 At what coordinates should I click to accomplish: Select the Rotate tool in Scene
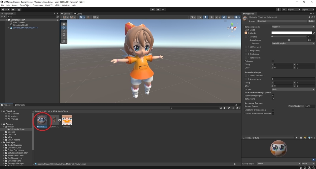point(64,31)
